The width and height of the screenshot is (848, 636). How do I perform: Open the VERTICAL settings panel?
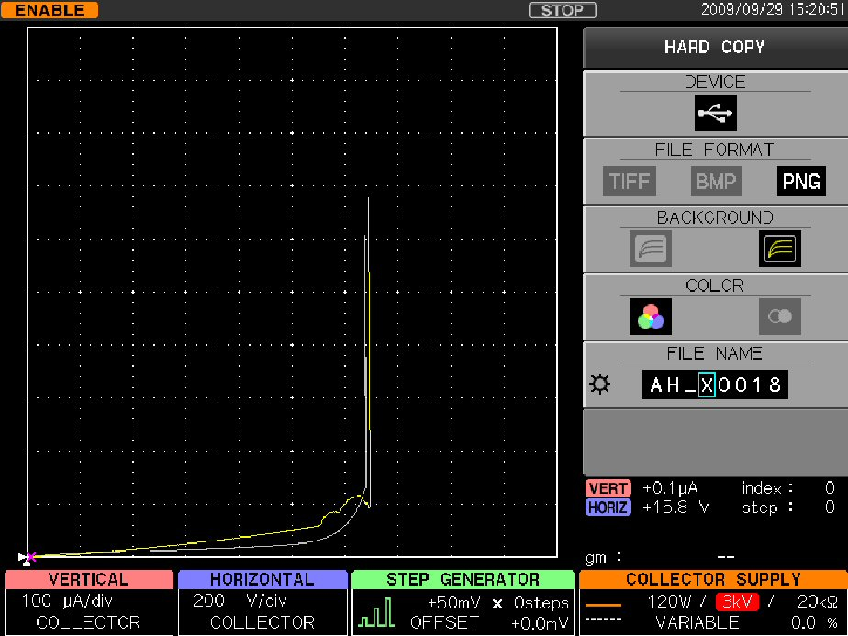89,602
